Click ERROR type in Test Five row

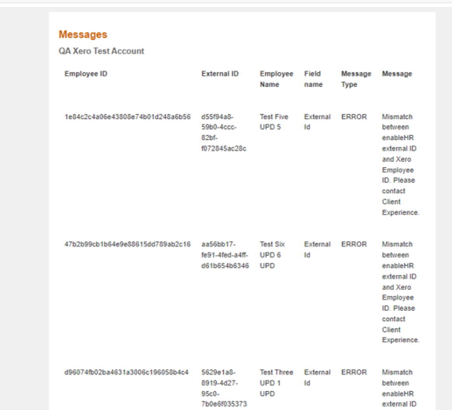(354, 117)
